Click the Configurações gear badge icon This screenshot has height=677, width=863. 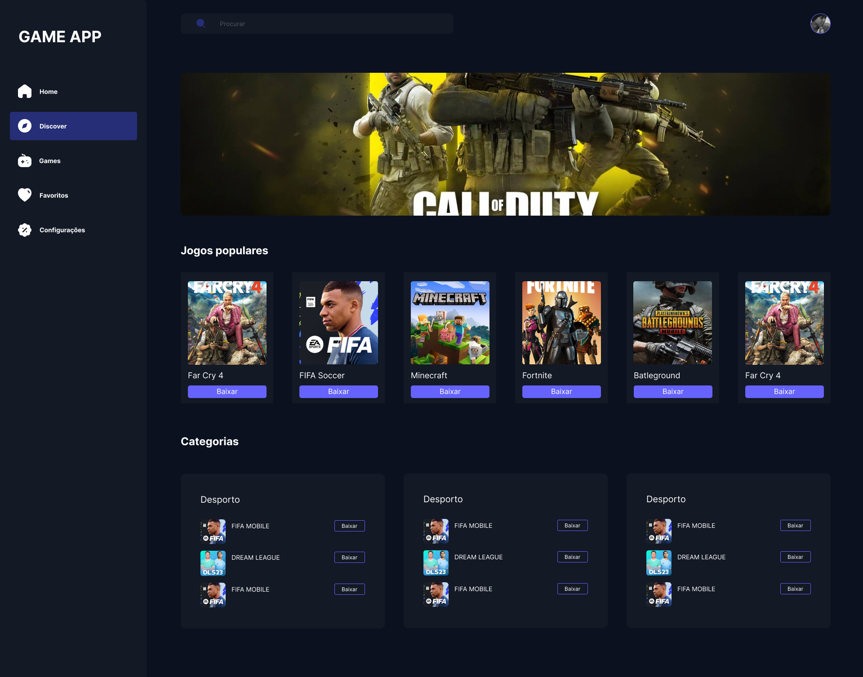point(25,230)
